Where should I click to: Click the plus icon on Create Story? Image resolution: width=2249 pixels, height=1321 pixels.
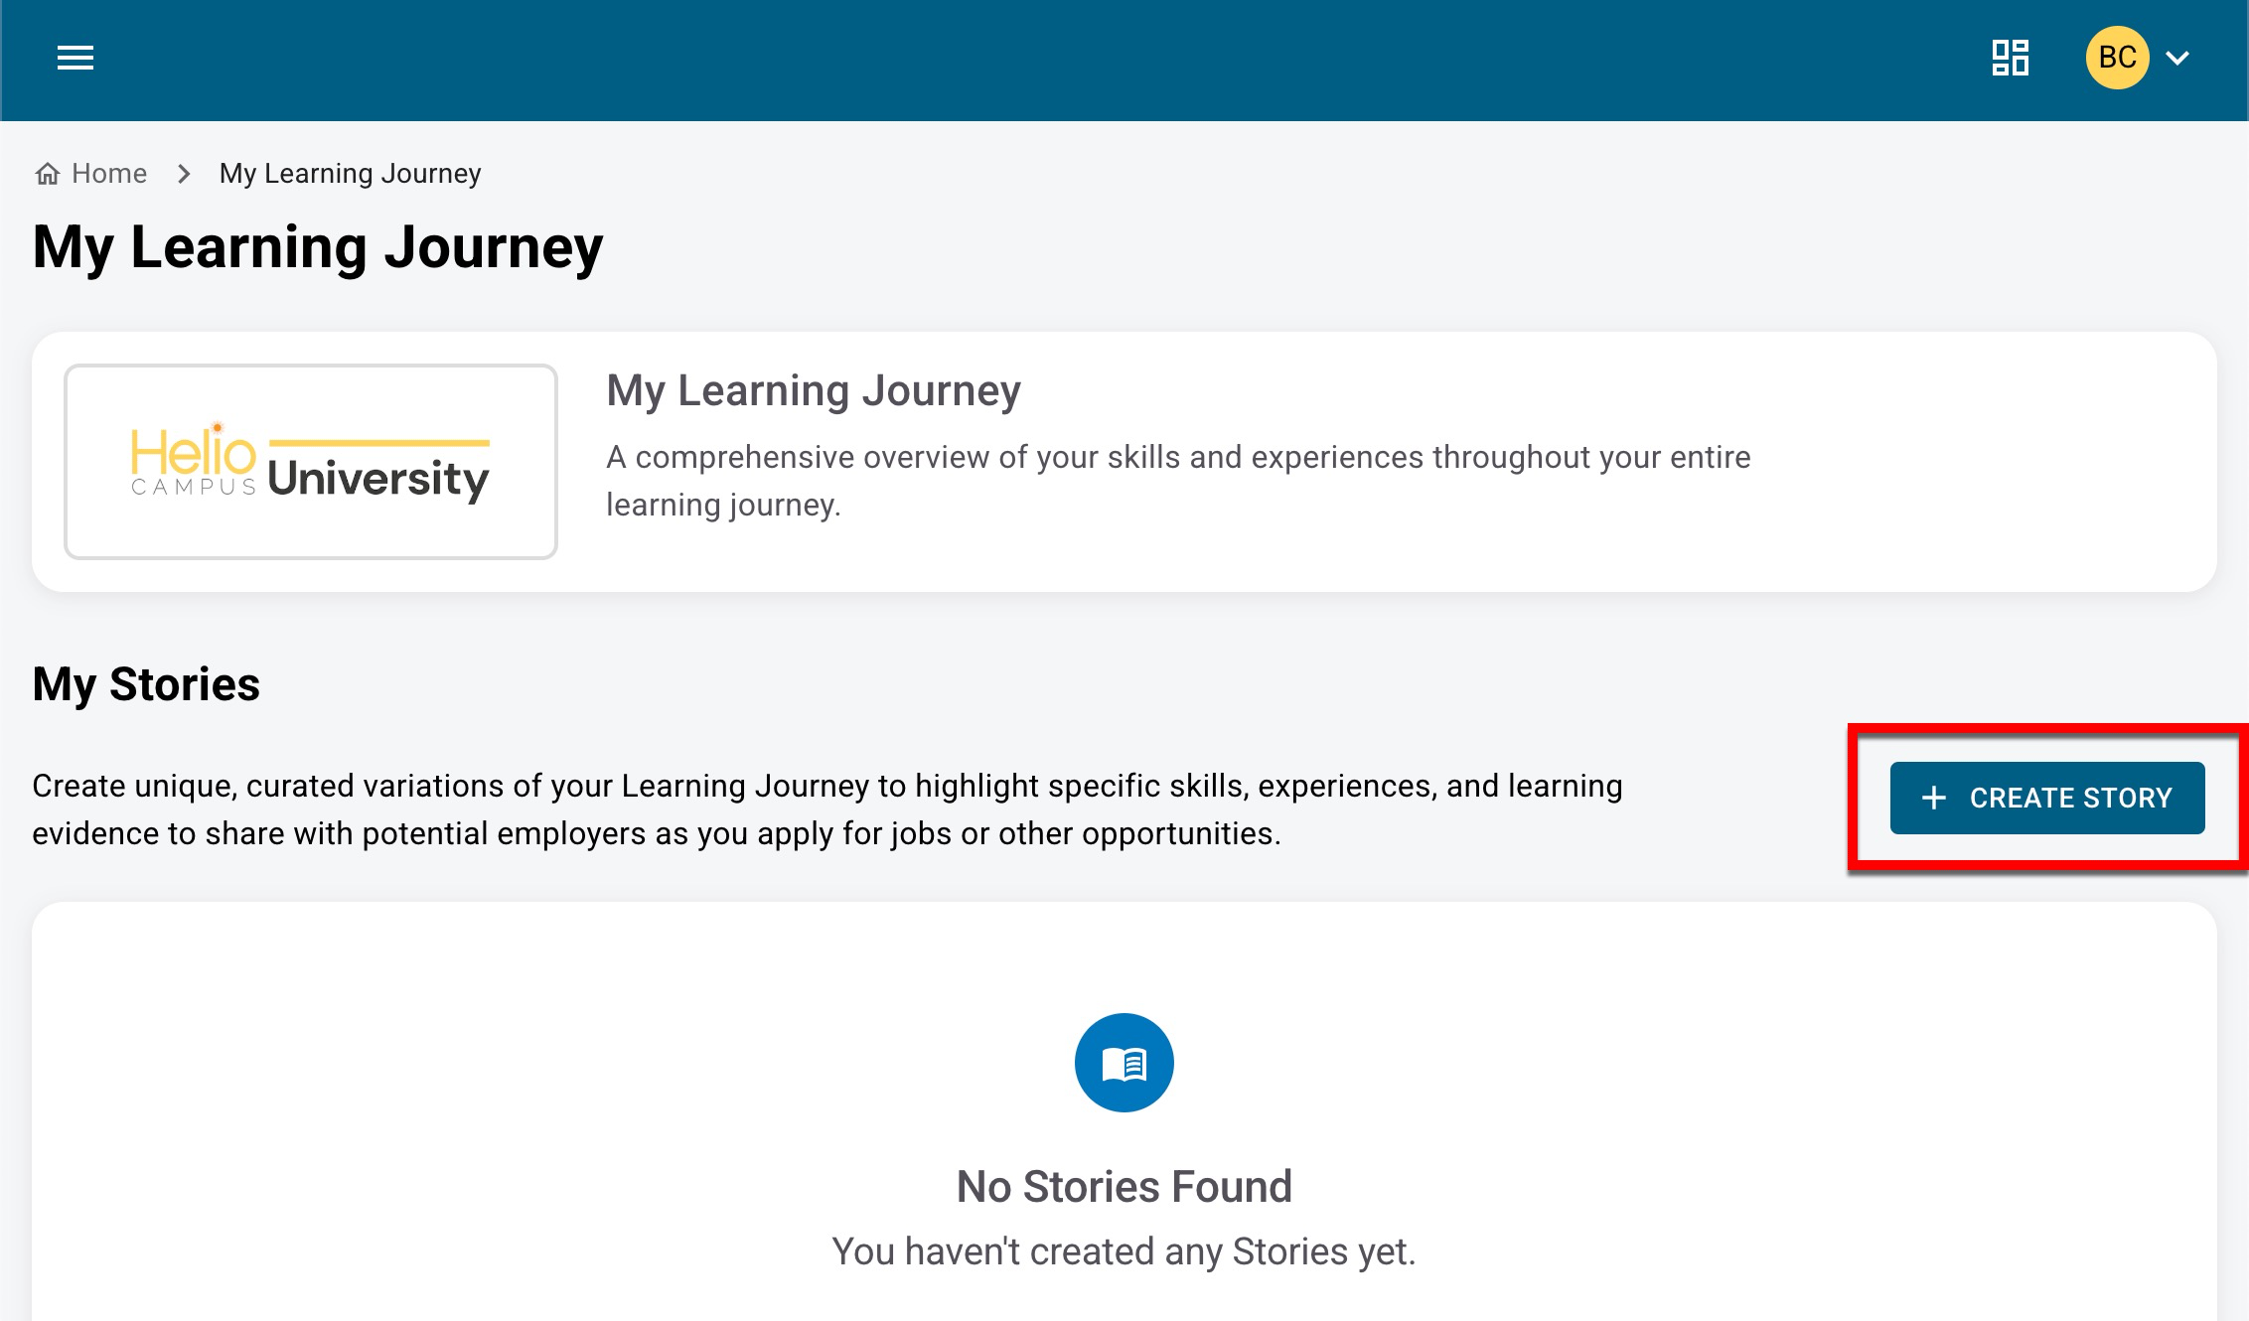tap(1933, 799)
